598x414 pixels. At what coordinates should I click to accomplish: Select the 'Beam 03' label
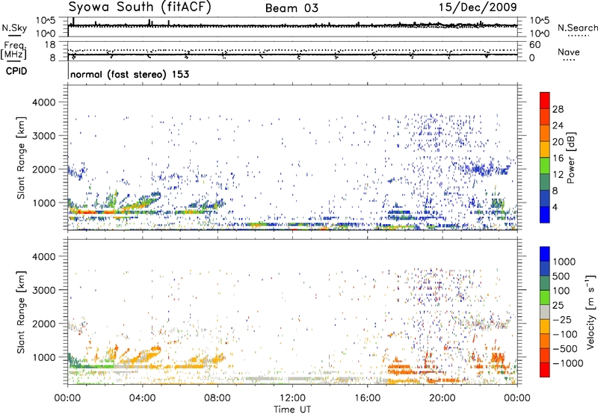[x=292, y=8]
